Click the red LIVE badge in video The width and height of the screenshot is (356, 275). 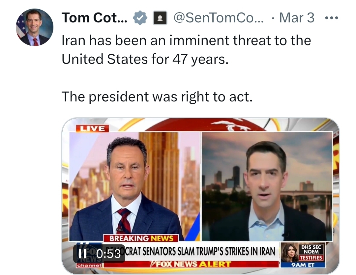(x=92, y=128)
